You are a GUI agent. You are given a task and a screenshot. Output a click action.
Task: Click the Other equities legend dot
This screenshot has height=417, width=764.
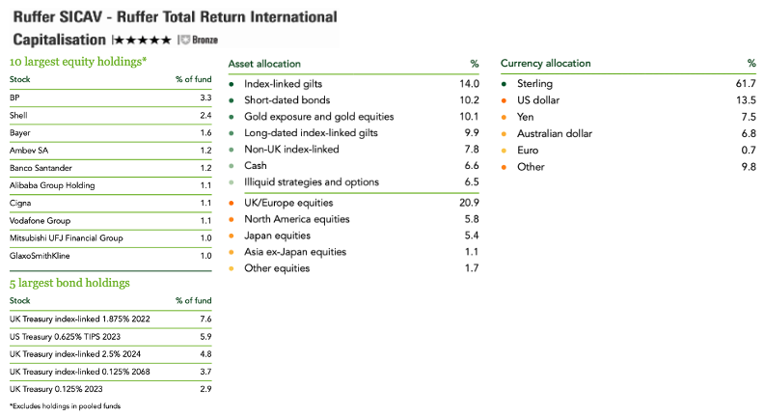[x=232, y=267]
